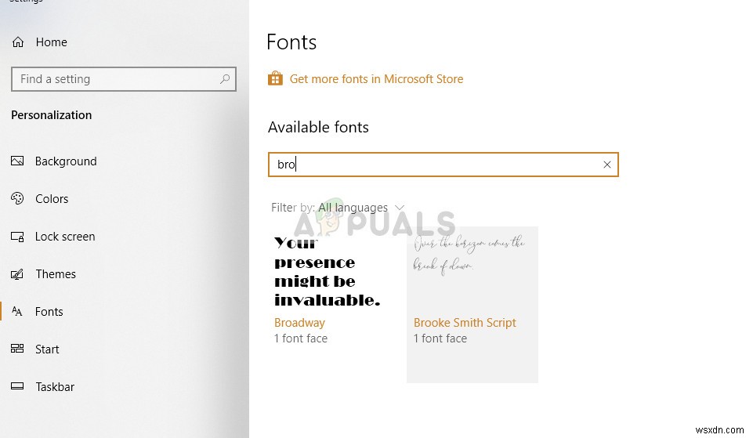
Task: Click the Colors palette icon
Action: tap(17, 198)
